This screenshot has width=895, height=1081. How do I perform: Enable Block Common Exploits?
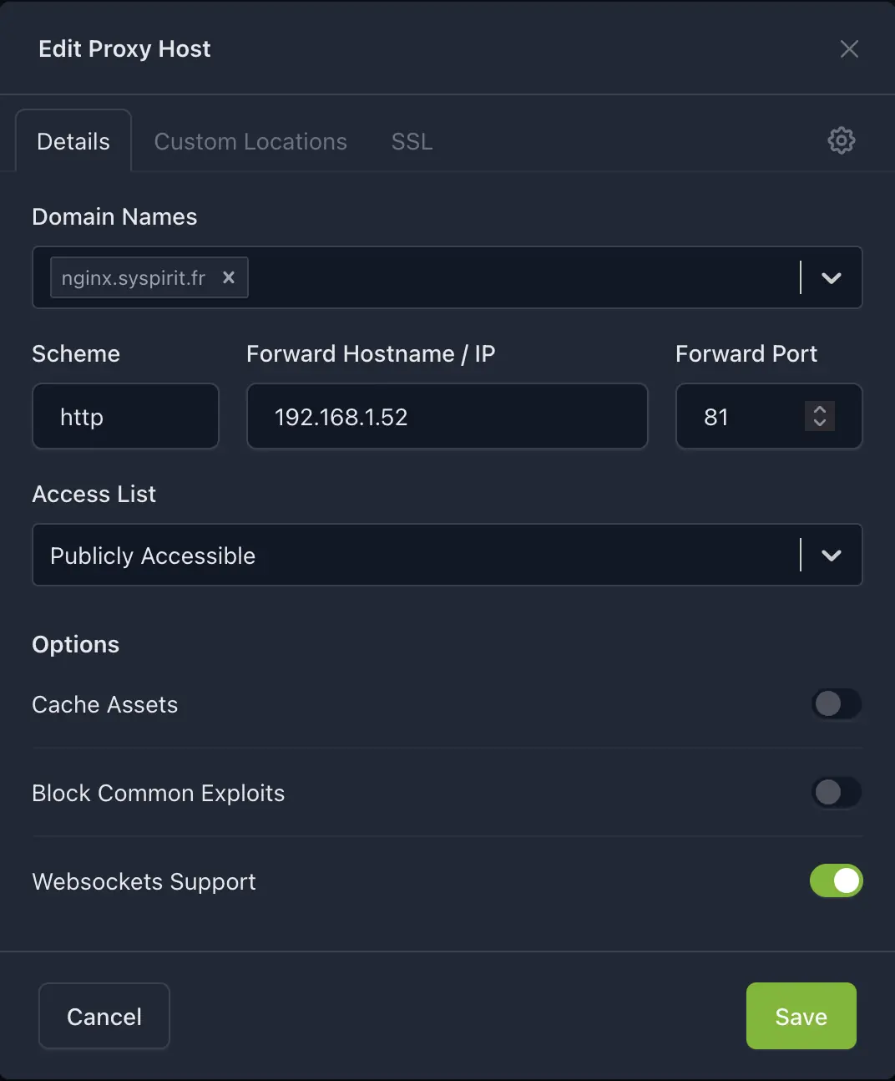tap(837, 793)
